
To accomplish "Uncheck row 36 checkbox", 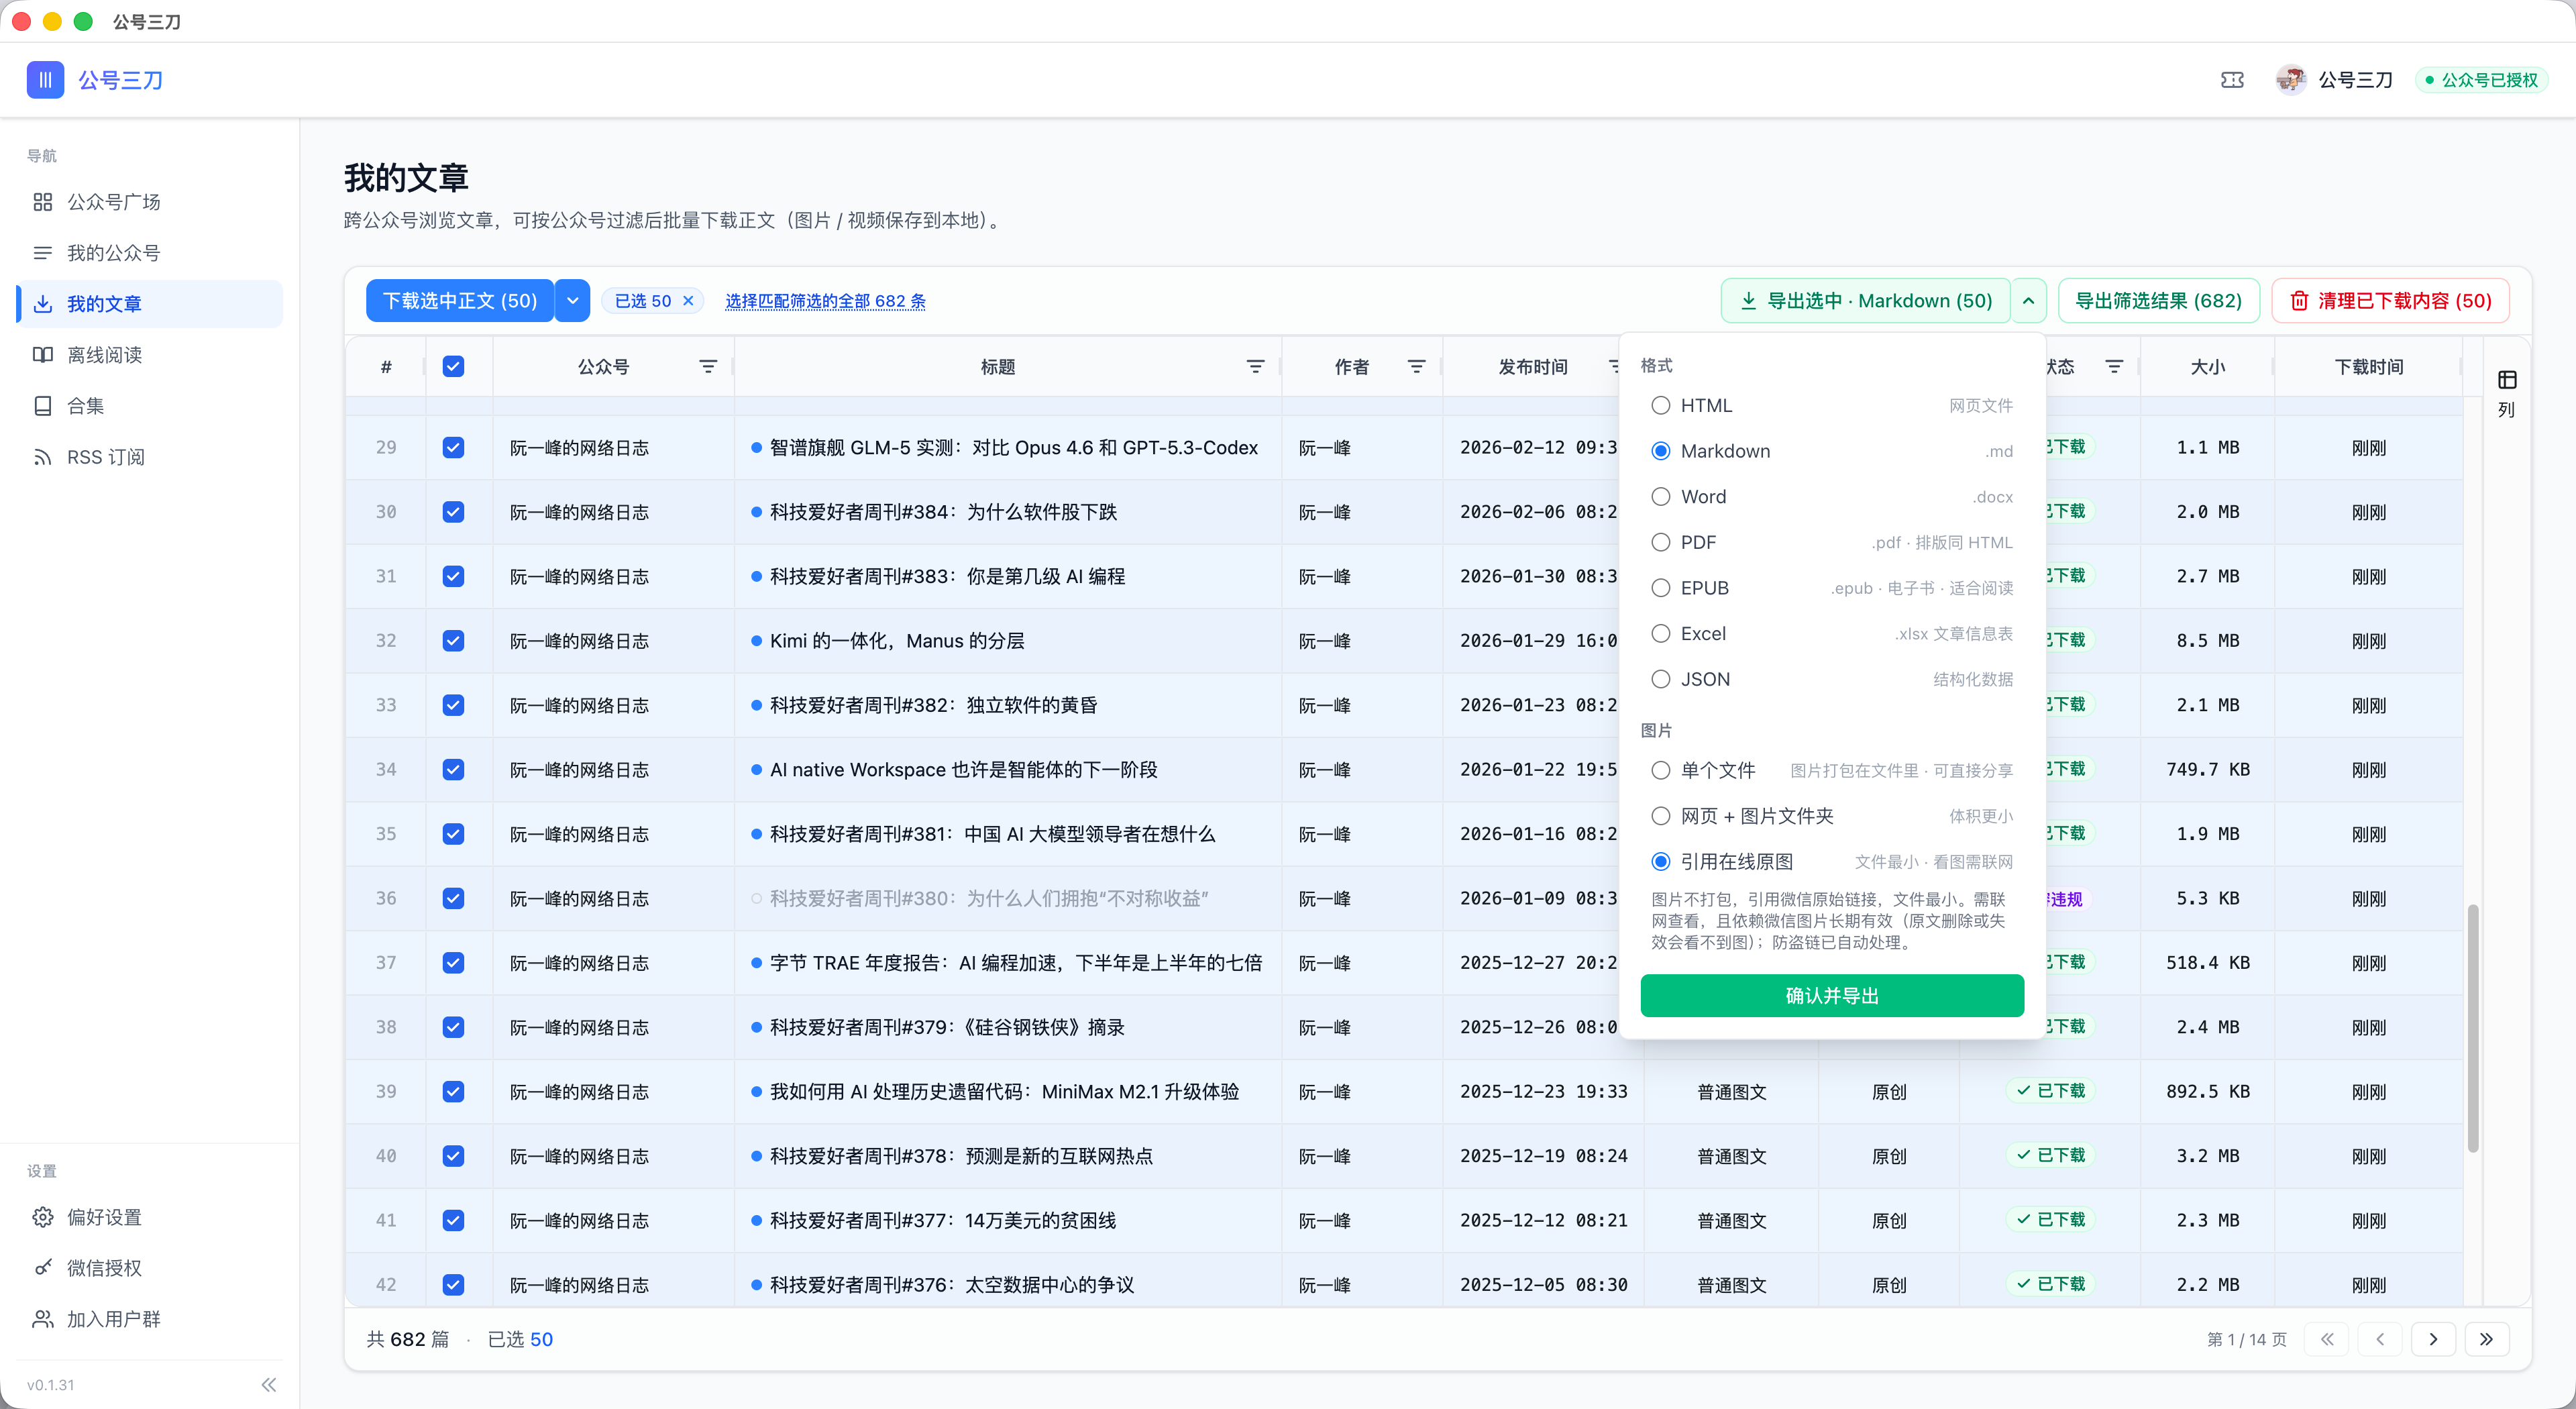I will click(453, 899).
